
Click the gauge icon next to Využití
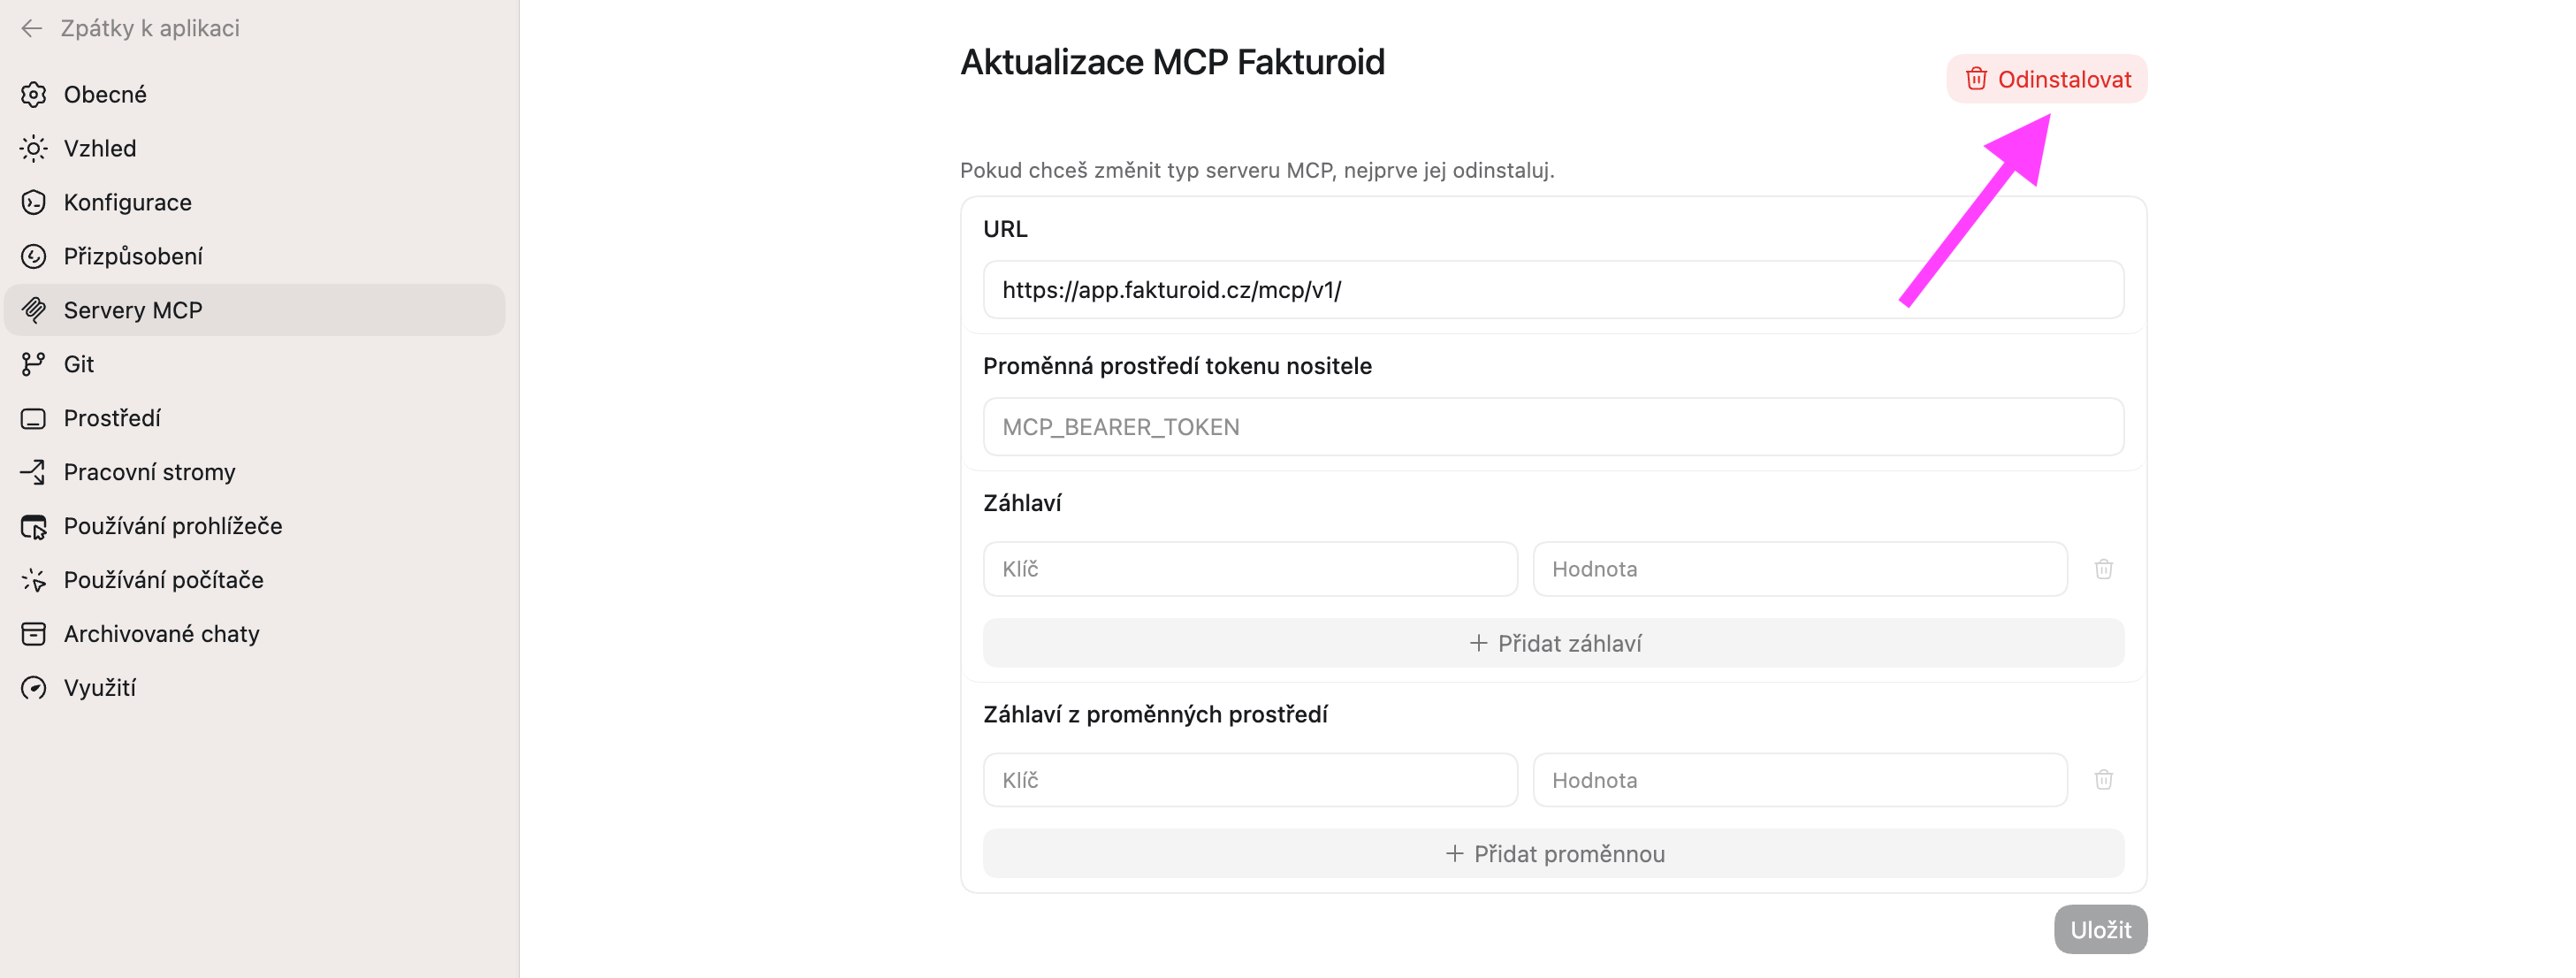(x=34, y=688)
